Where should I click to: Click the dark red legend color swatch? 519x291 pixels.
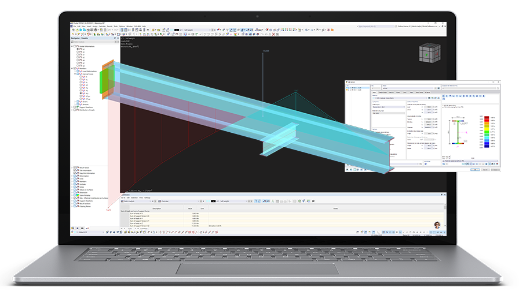[x=487, y=117]
